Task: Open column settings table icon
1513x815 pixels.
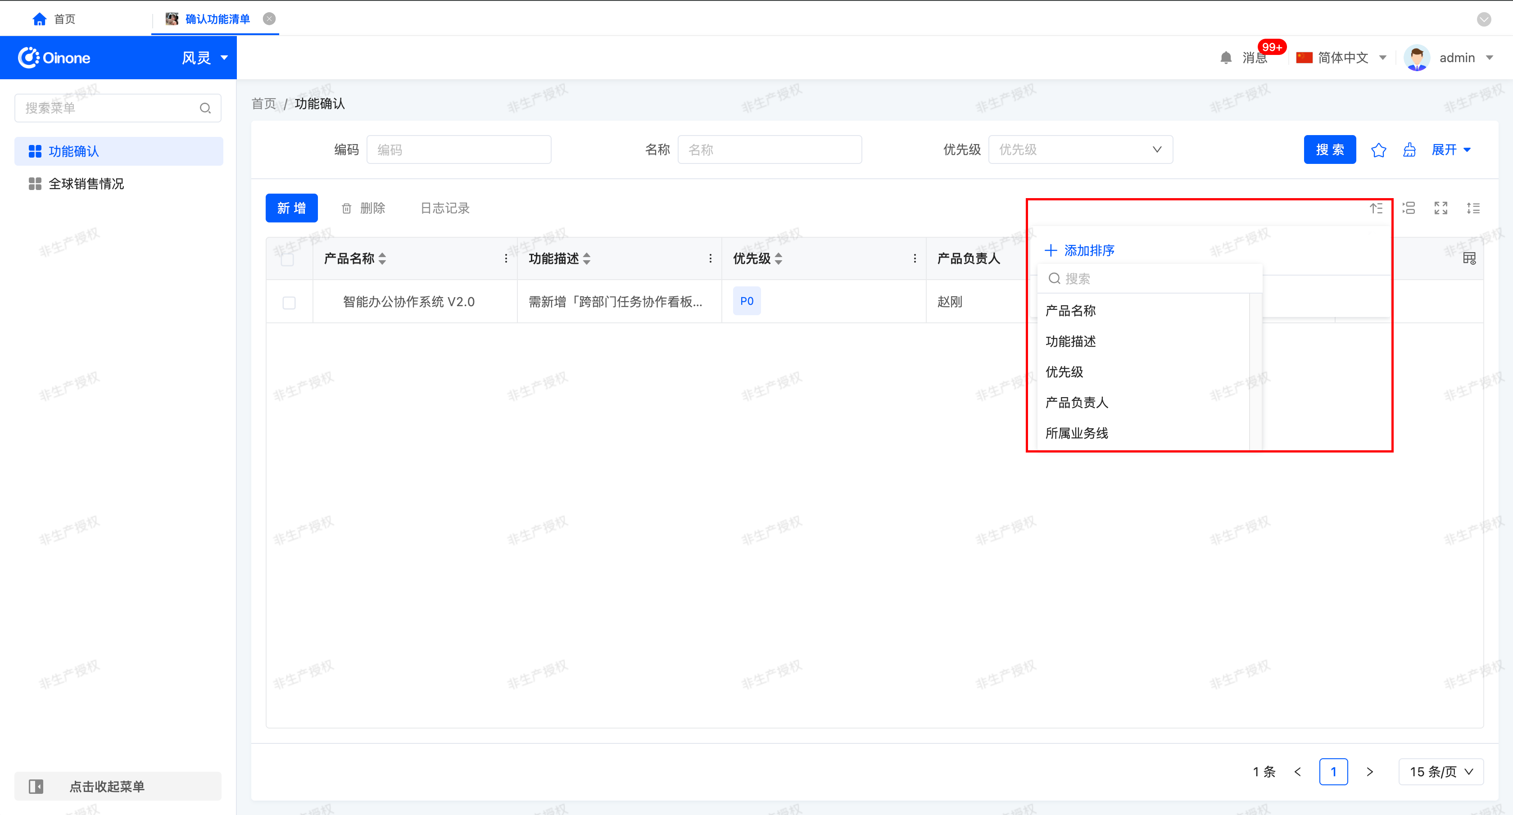Action: coord(1469,258)
